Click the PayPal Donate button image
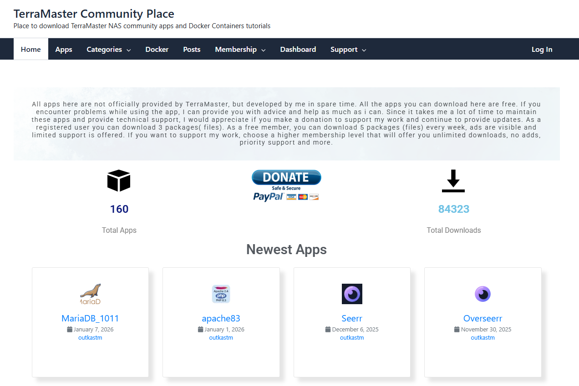Image resolution: width=579 pixels, height=386 pixels. (x=286, y=185)
